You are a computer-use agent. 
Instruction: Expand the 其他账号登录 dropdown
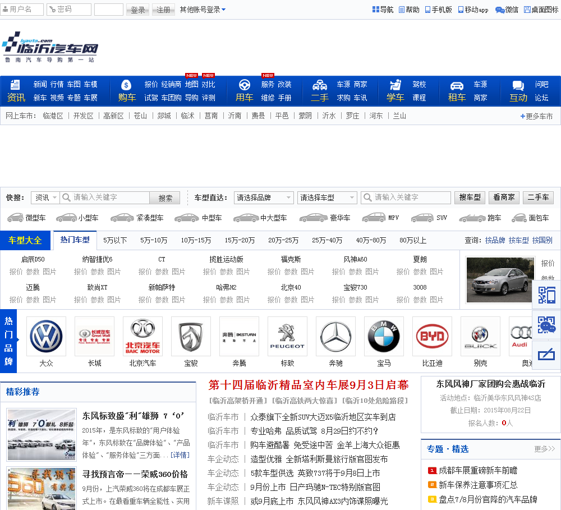(203, 10)
